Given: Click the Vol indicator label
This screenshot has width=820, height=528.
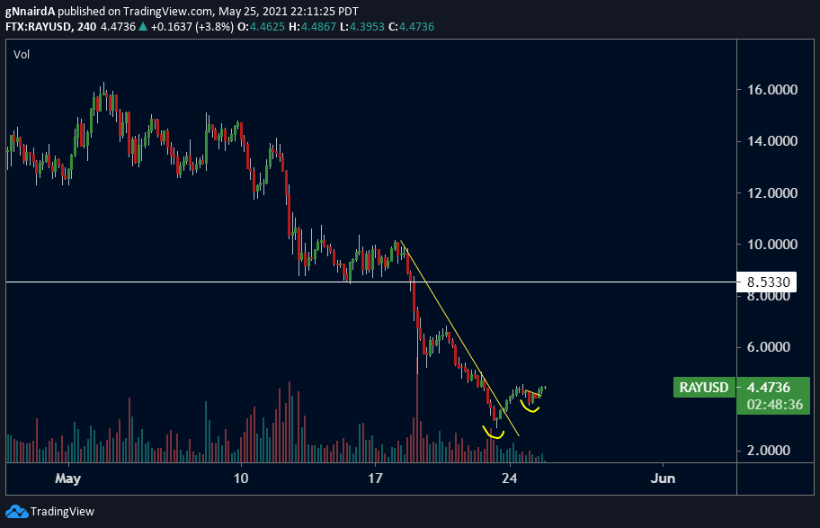Looking at the screenshot, I should pos(22,55).
